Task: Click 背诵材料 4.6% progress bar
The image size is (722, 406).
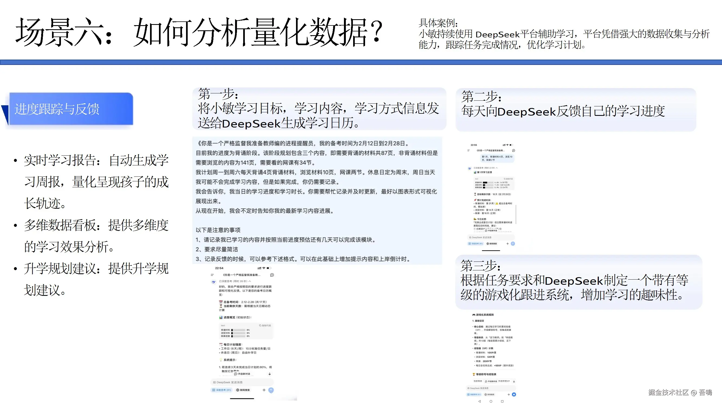Action: tap(488, 182)
